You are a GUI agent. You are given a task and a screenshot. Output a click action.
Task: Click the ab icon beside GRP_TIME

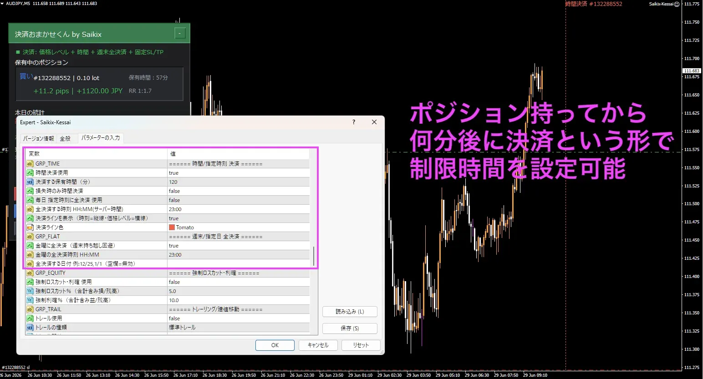coord(30,164)
